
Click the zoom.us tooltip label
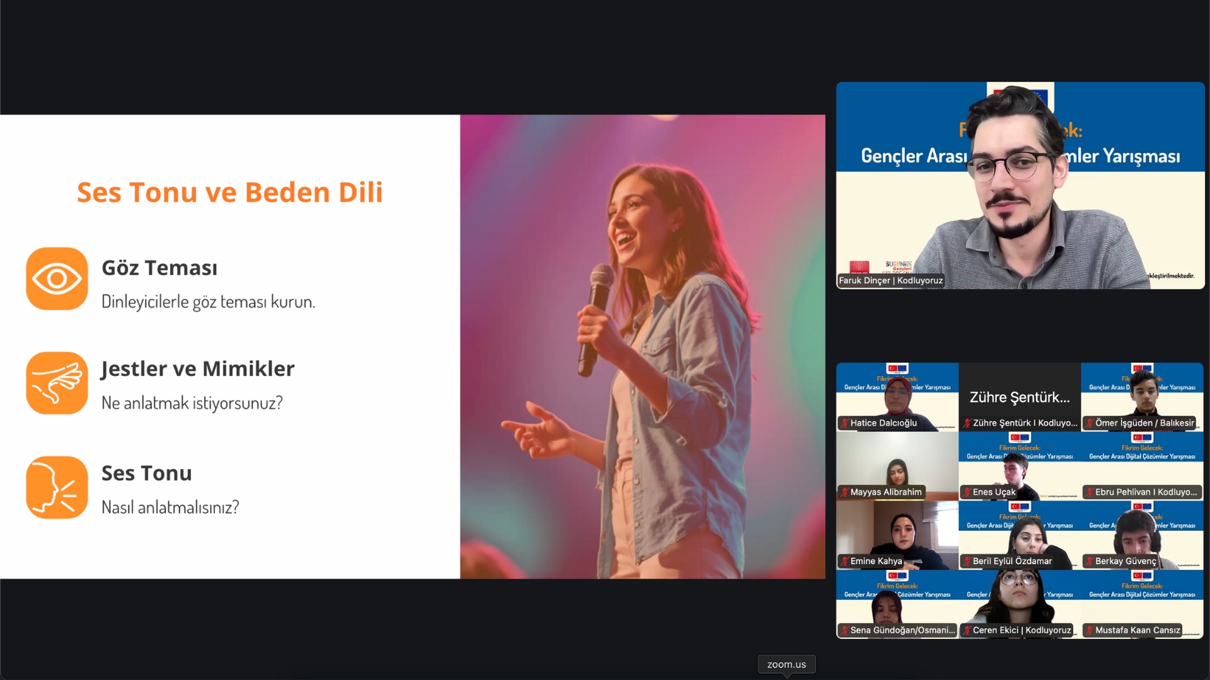(786, 664)
